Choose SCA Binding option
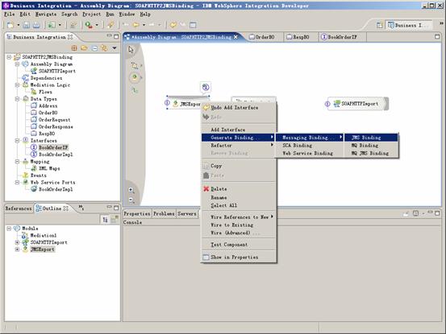446x334 pixels. [x=310, y=146]
